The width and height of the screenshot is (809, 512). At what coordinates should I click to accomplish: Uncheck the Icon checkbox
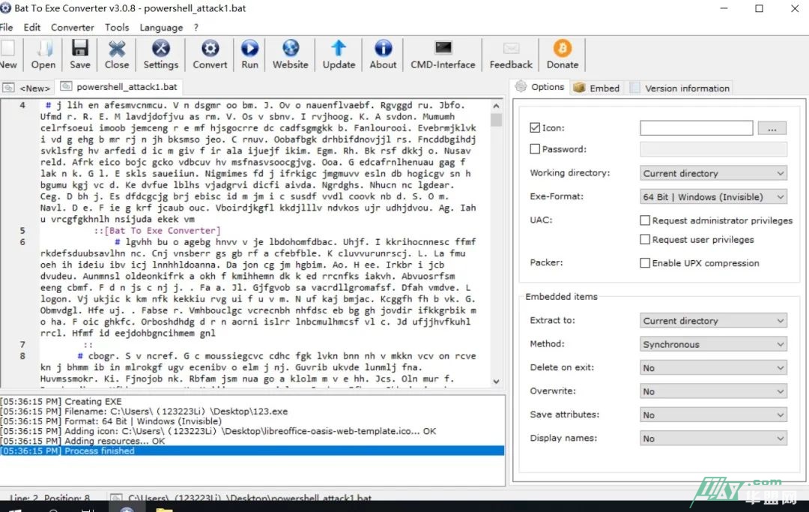(535, 128)
